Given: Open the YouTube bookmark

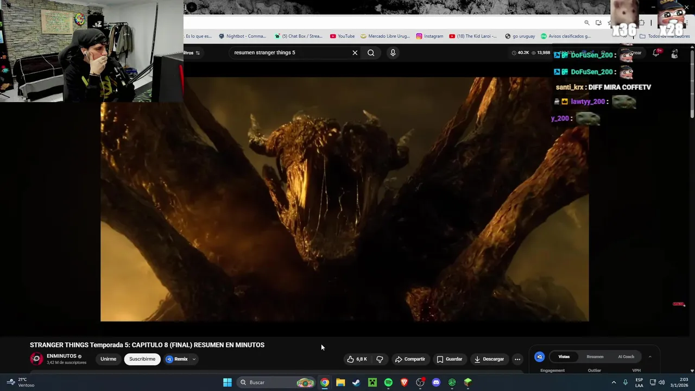Looking at the screenshot, I should point(342,36).
